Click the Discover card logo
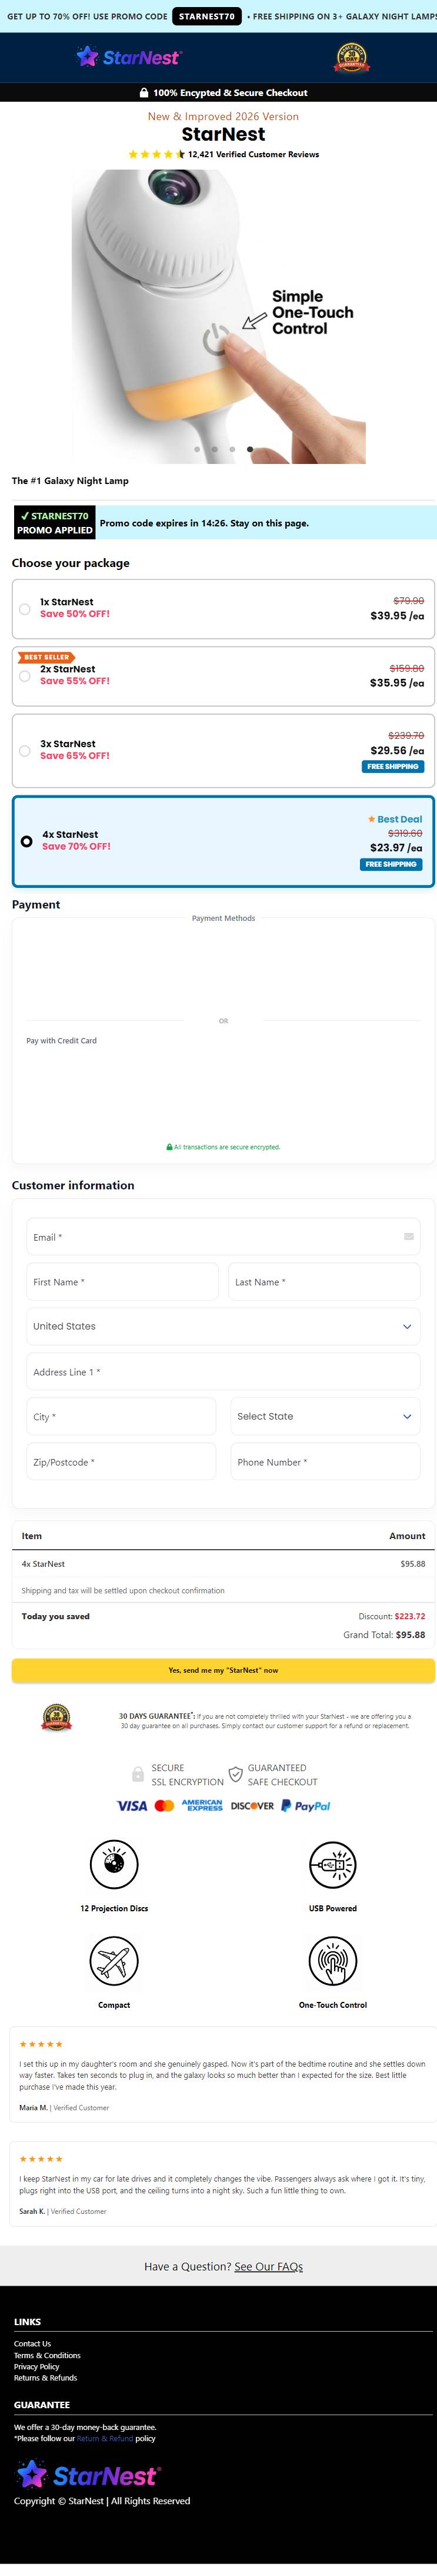This screenshot has width=437, height=2576. [252, 1805]
